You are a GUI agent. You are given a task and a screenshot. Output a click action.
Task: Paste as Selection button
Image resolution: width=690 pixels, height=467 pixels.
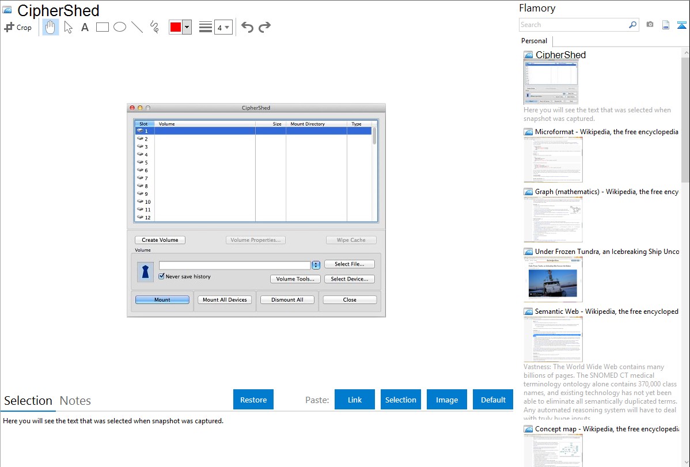(401, 400)
